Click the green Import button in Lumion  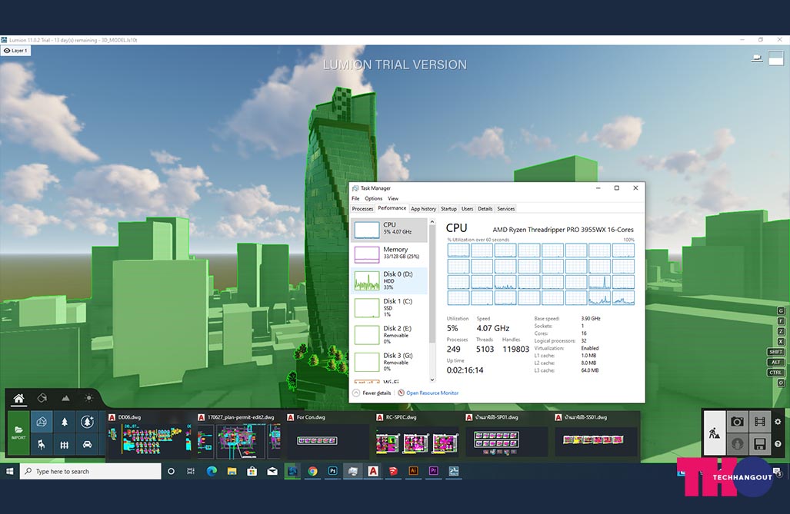pos(18,433)
